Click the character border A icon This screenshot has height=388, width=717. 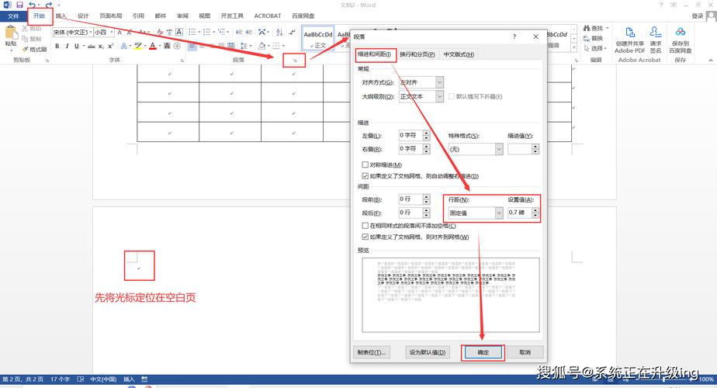point(179,32)
